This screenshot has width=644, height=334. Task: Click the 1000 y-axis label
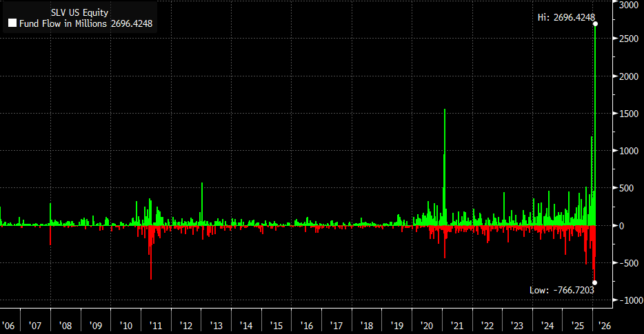pos(629,151)
